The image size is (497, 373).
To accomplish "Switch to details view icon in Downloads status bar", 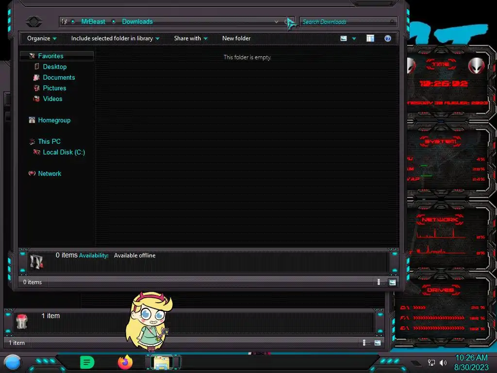I will (x=379, y=282).
